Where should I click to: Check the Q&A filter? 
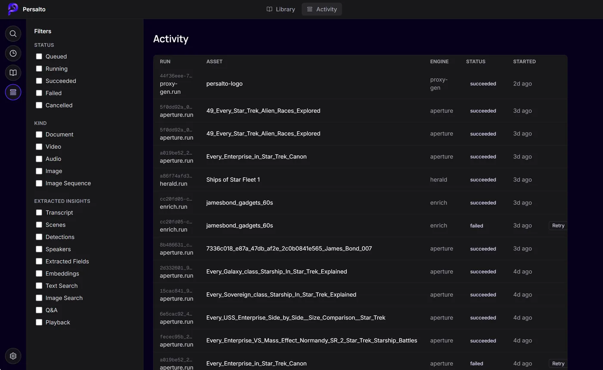coord(39,310)
